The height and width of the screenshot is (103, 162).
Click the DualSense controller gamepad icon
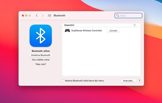pos(67,31)
